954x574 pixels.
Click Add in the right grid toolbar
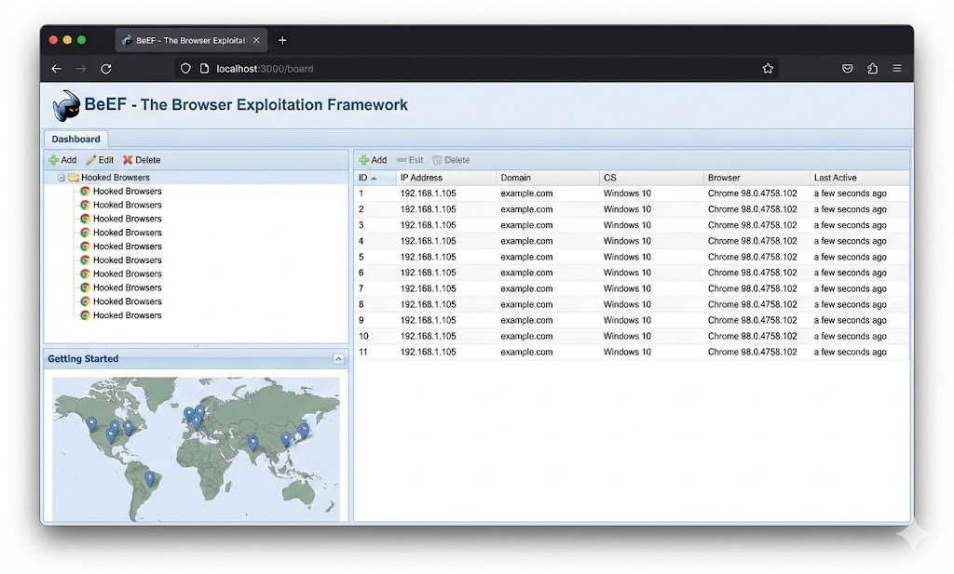click(x=373, y=160)
